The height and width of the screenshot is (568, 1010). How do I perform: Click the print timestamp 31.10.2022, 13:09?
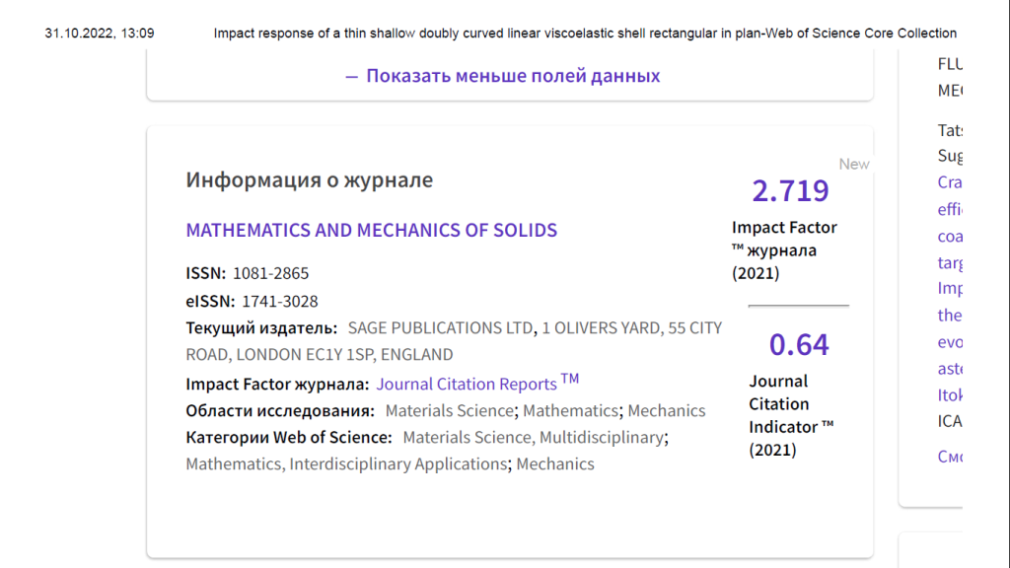pos(100,34)
